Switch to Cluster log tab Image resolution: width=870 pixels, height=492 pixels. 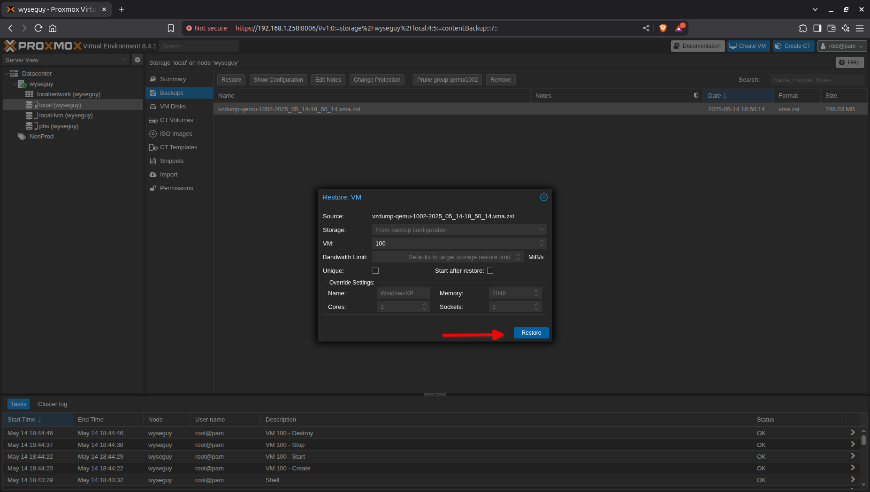(53, 404)
